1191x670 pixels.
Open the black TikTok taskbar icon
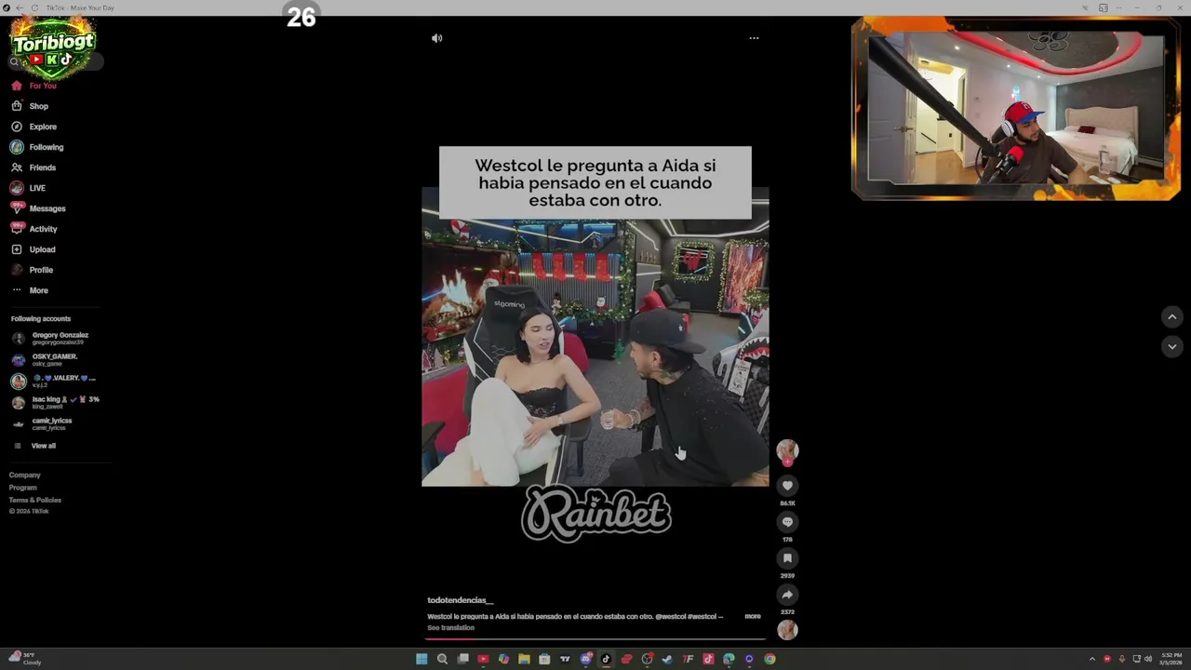(606, 659)
